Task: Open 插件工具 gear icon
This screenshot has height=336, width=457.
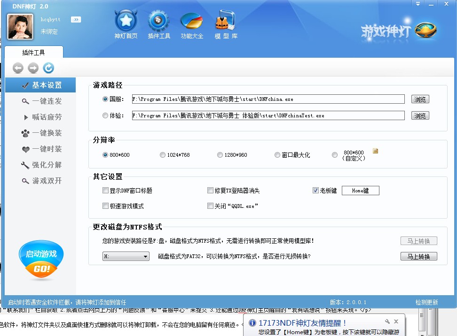Action: [158, 21]
